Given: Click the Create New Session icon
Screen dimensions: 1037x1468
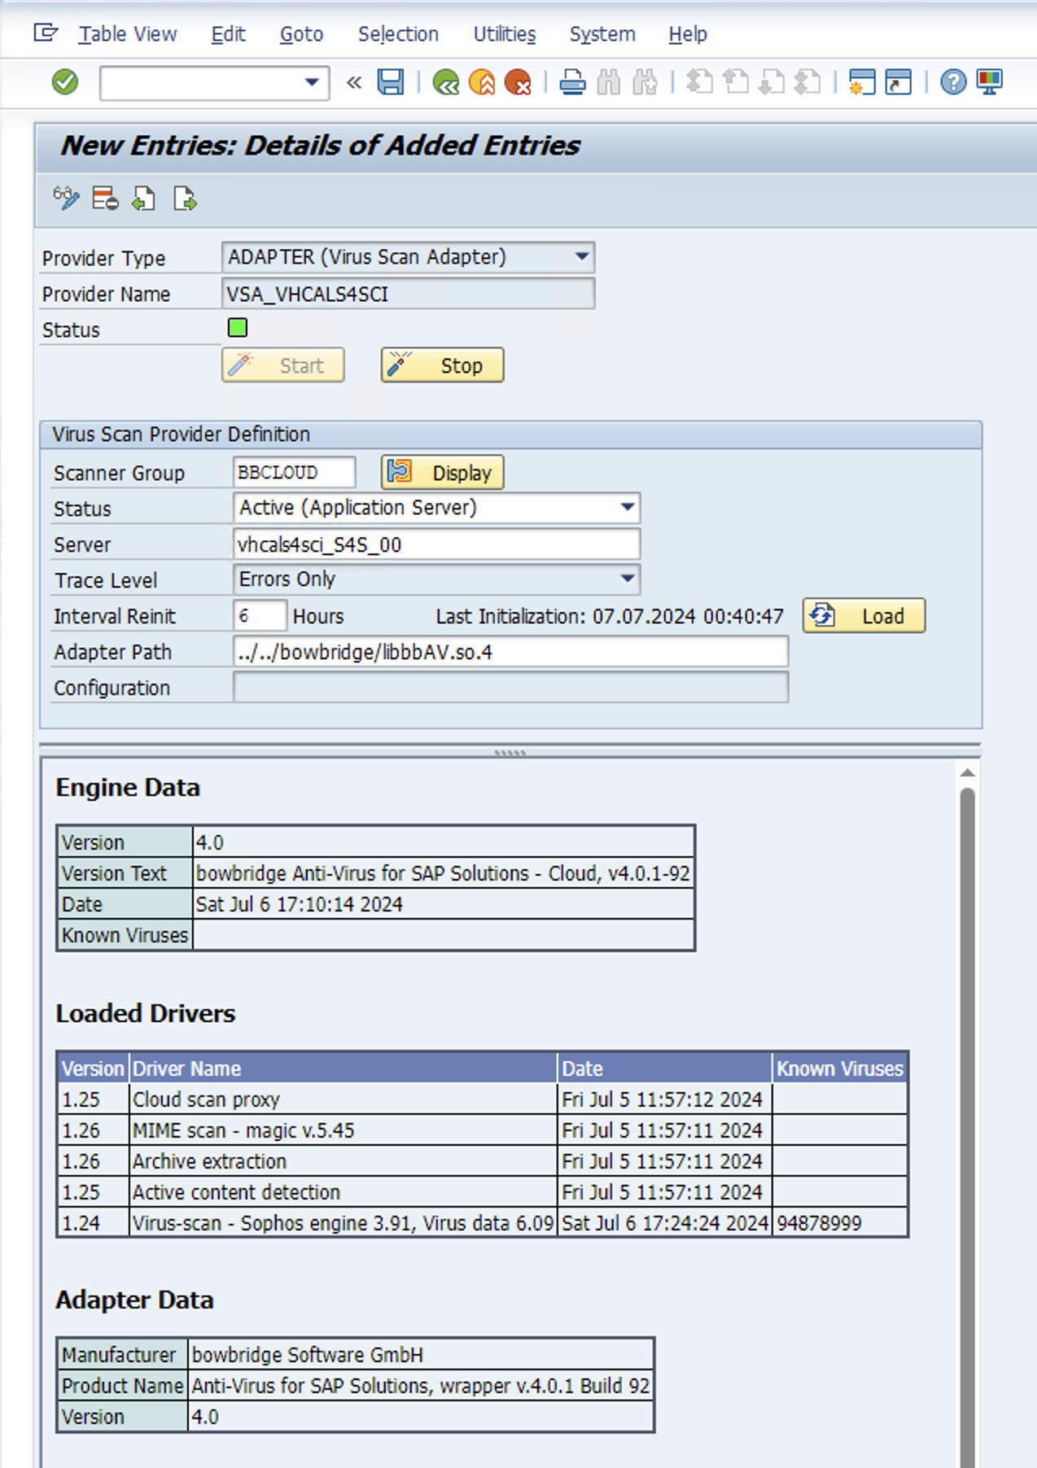Looking at the screenshot, I should coord(862,82).
